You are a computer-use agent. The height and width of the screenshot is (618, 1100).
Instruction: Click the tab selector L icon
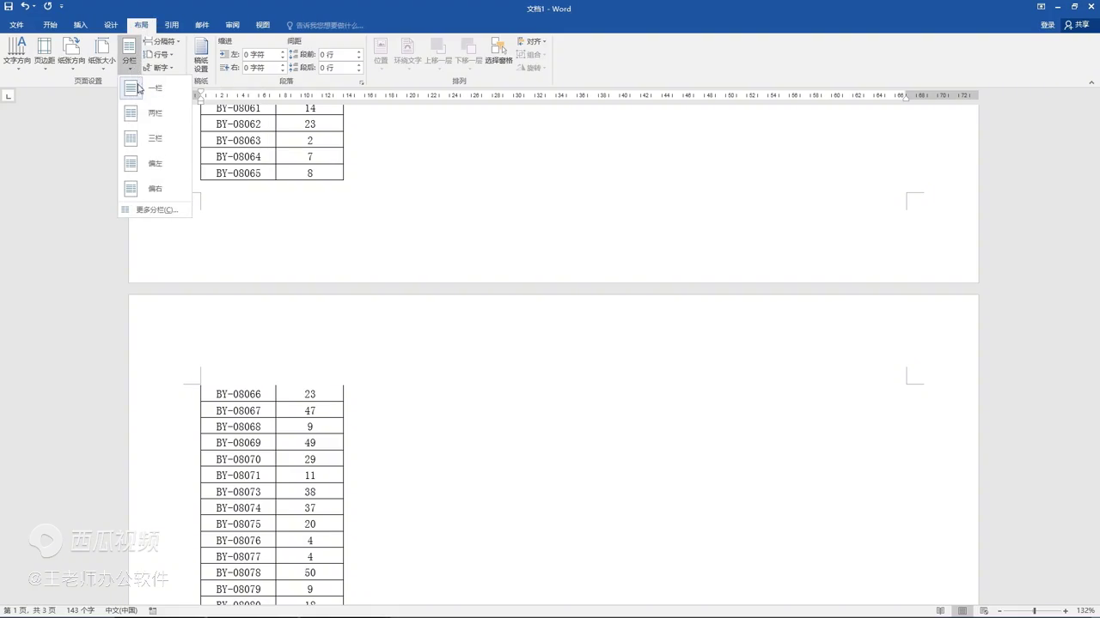click(9, 96)
